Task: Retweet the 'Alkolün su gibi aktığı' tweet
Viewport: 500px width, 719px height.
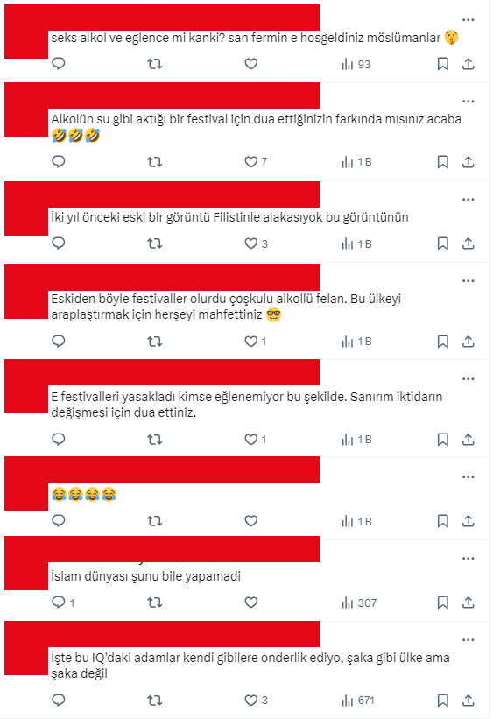Action: [x=154, y=162]
